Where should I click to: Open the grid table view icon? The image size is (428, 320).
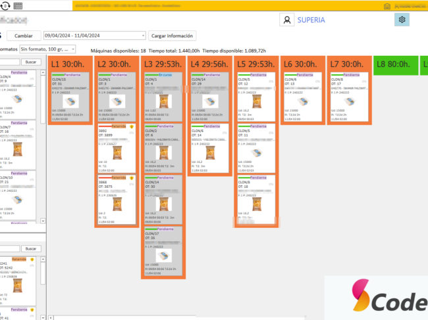(x=18, y=5)
